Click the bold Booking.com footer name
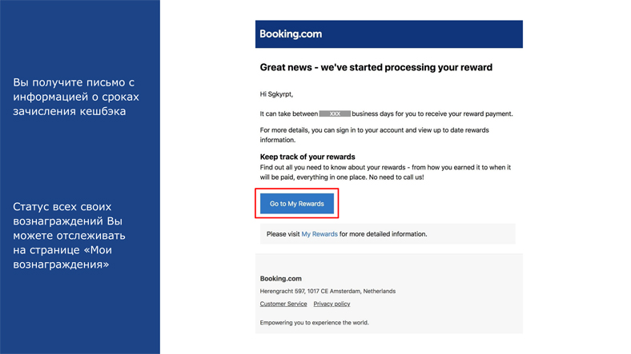This screenshot has width=631, height=354. point(280,279)
